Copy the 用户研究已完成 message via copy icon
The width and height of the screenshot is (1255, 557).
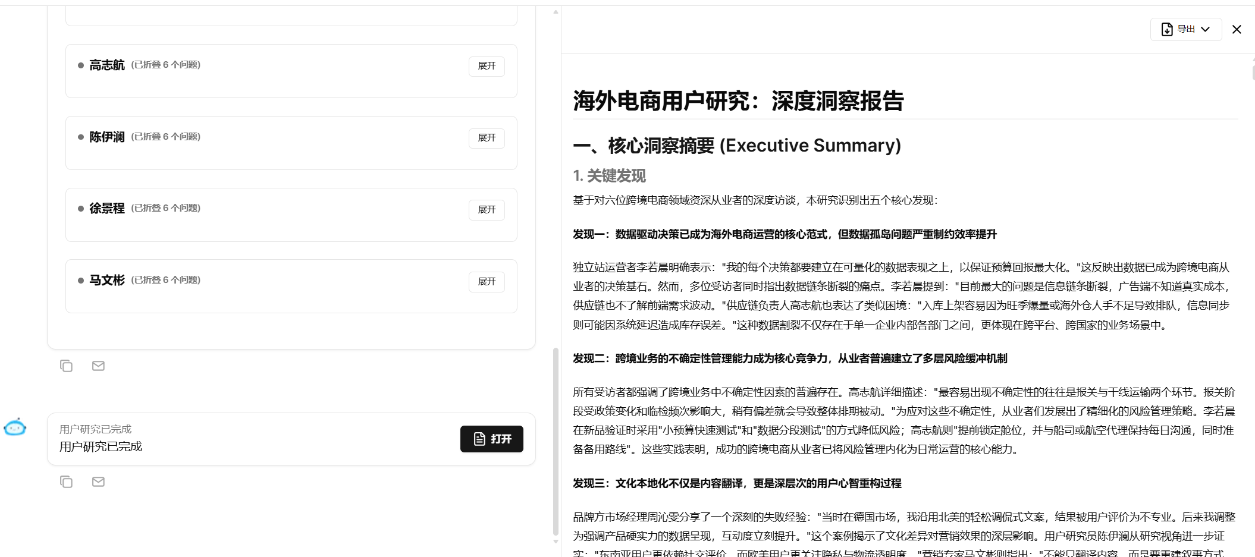pyautogui.click(x=66, y=482)
